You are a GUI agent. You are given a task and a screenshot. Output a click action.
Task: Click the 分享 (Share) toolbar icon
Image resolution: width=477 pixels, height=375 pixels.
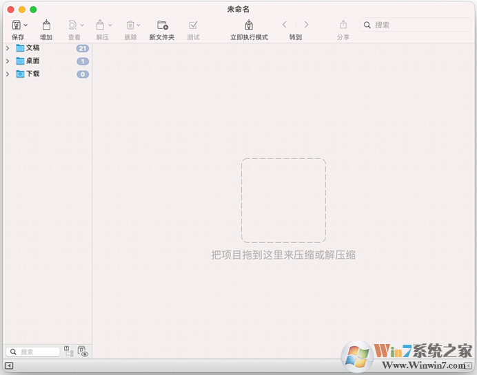343,25
